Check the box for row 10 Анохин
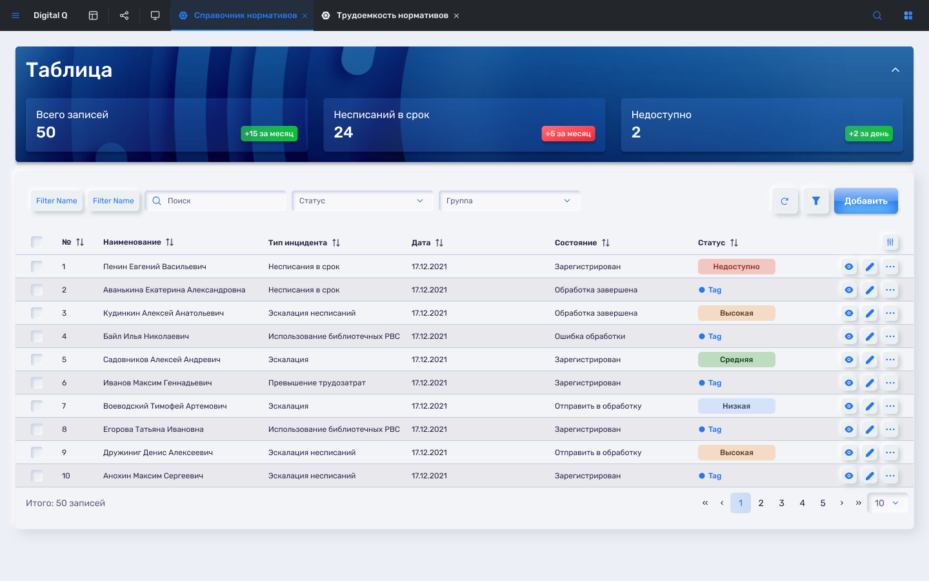The height and width of the screenshot is (581, 929). (37, 476)
